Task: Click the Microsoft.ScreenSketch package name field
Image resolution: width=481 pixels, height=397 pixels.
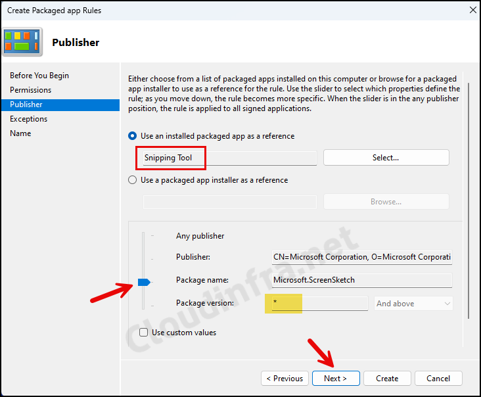Action: pyautogui.click(x=362, y=280)
